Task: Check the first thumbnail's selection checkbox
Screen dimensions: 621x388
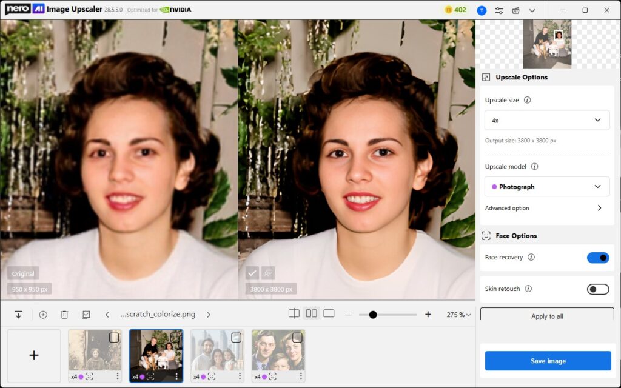Action: (114, 337)
